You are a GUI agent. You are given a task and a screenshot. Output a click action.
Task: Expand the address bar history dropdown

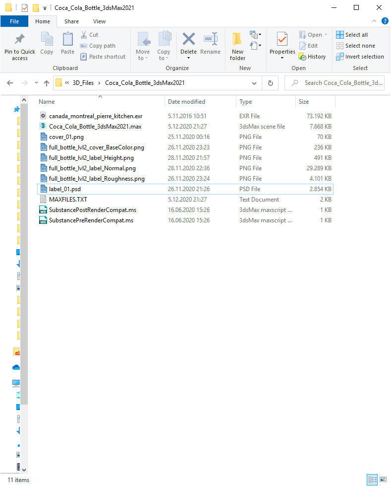[x=254, y=83]
